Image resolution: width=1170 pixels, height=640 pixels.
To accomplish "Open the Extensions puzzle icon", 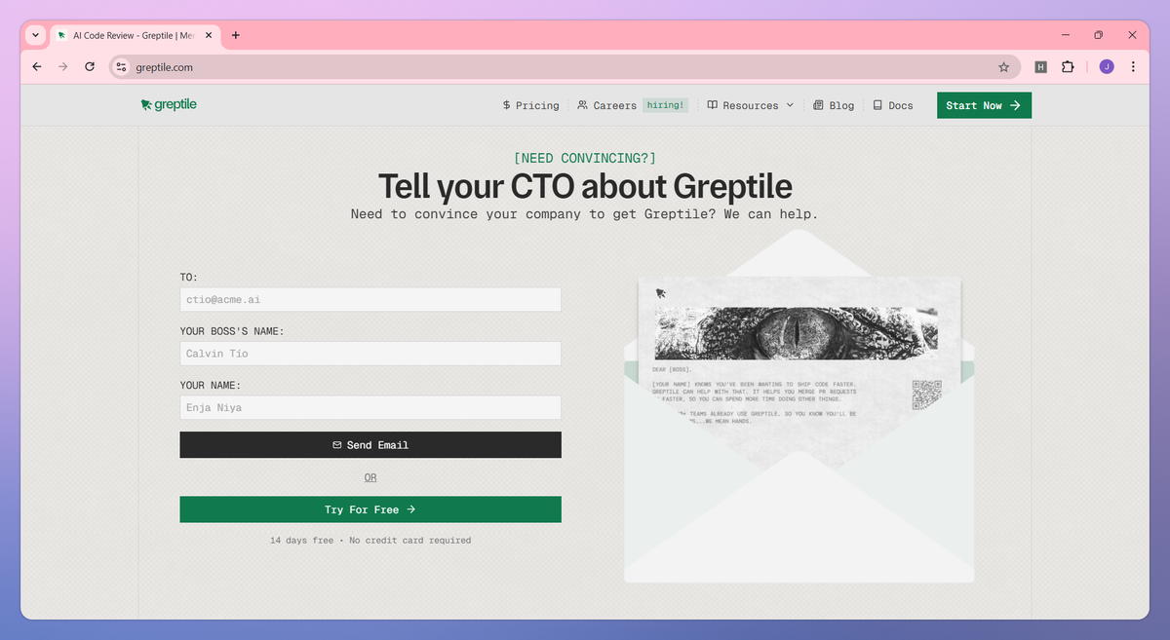I will pos(1068,67).
